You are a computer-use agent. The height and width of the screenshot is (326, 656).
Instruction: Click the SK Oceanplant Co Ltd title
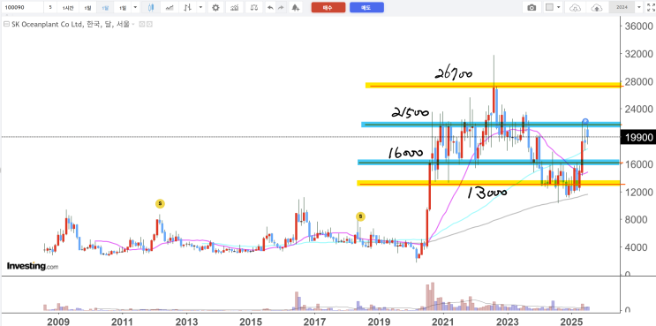[x=47, y=25]
